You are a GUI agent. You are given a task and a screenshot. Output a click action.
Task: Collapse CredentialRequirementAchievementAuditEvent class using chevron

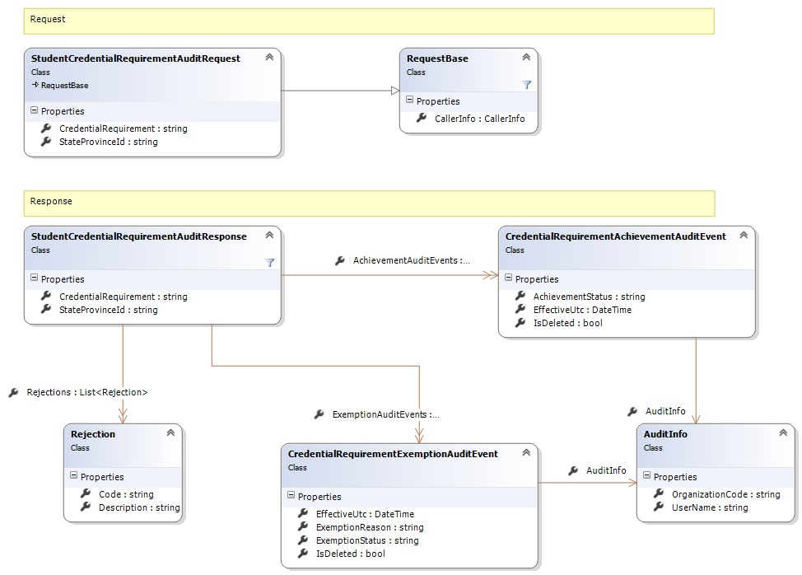coord(743,236)
